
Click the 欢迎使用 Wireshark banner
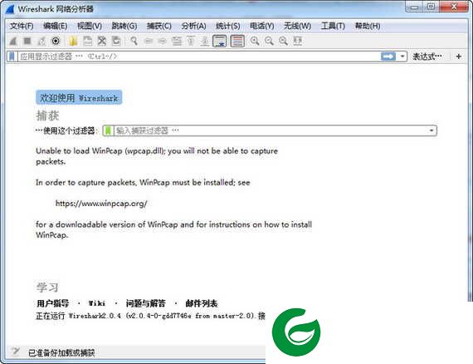point(79,97)
